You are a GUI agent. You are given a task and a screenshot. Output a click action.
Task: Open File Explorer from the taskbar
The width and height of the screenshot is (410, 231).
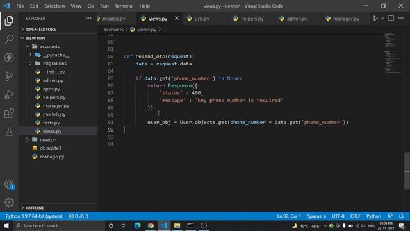click(177, 225)
